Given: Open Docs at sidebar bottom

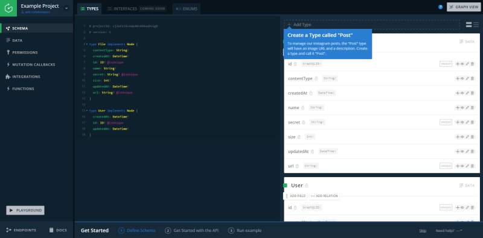Looking at the screenshot, I should coord(58,230).
